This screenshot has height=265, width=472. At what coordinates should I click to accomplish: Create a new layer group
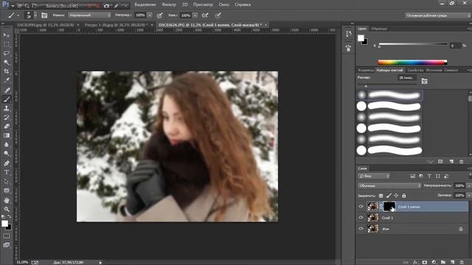443,262
